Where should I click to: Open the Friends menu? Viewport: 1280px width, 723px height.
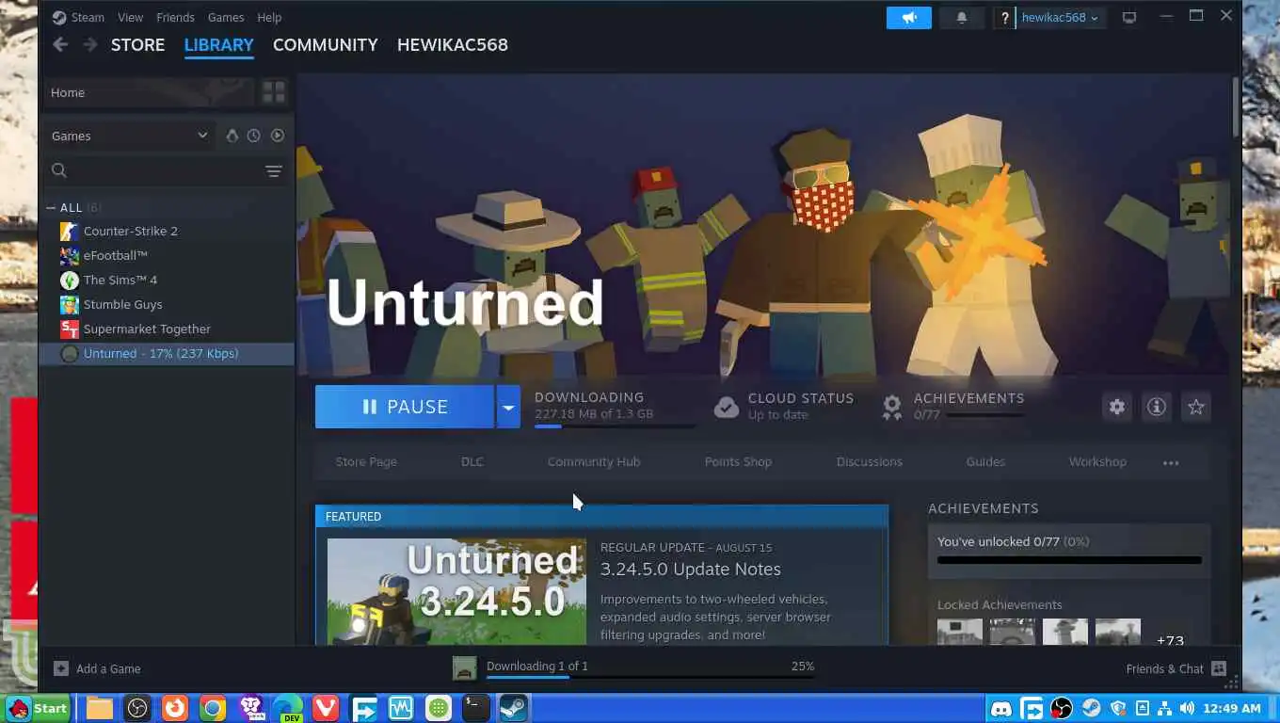175,17
